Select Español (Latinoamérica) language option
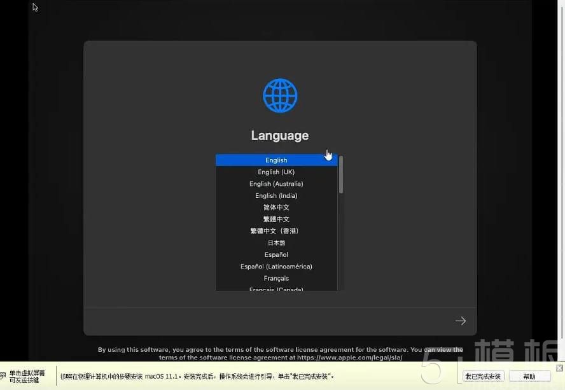The image size is (565, 390). pyautogui.click(x=276, y=266)
